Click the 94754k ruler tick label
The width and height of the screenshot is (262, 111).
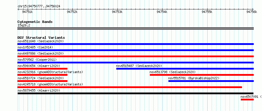tap(162, 12)
